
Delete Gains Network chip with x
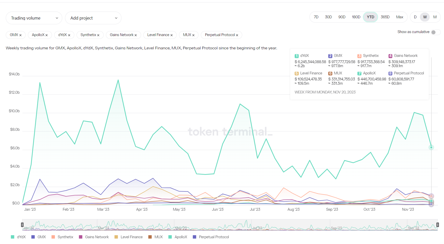(x=136, y=35)
